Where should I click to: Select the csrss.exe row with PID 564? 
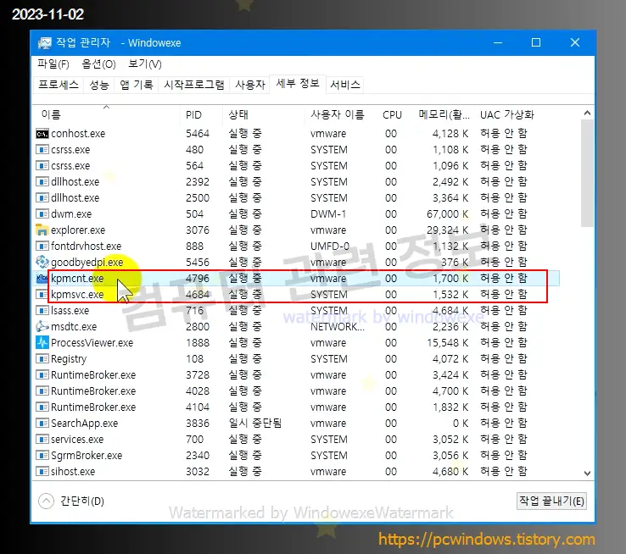click(x=295, y=165)
